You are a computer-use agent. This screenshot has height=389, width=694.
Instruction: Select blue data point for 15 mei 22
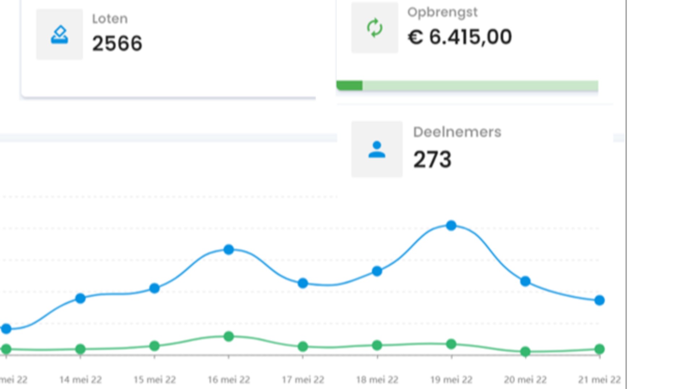tap(154, 288)
